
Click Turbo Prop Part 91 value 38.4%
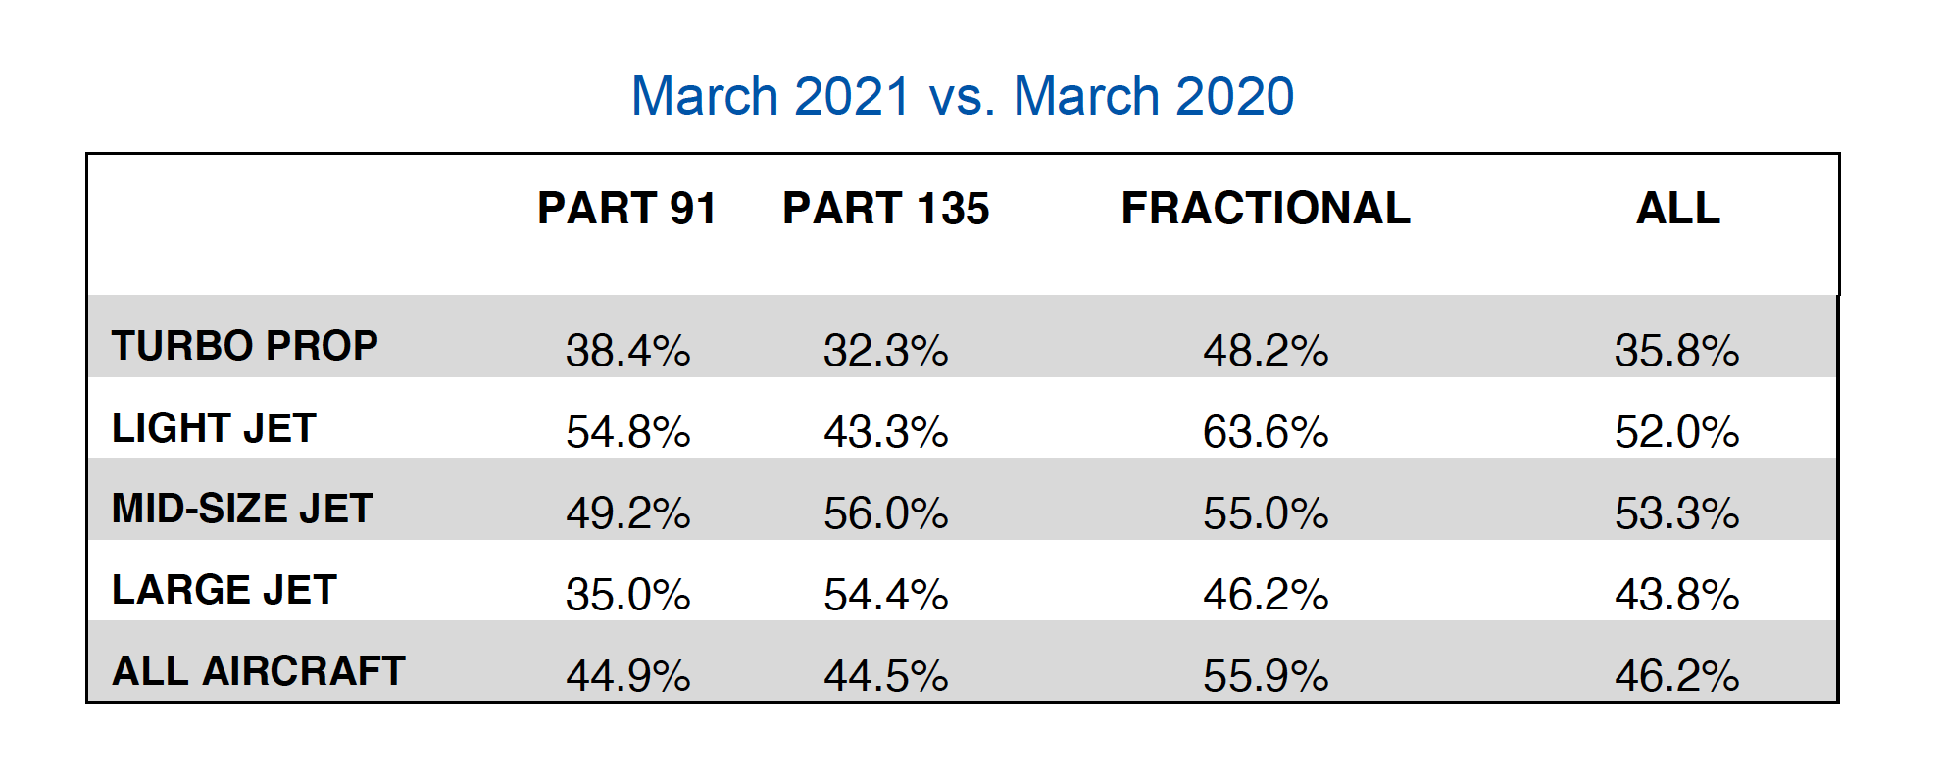click(627, 351)
